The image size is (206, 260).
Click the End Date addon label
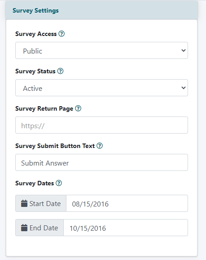tap(39, 228)
